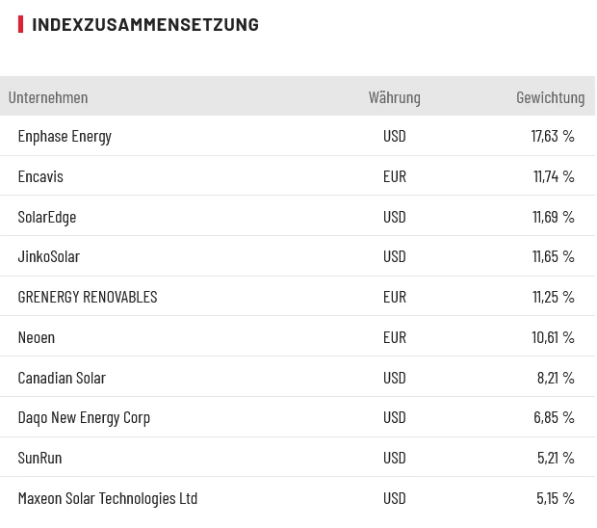This screenshot has height=528, width=597.
Task: Sort by the Gewichtung column header
Action: click(550, 97)
